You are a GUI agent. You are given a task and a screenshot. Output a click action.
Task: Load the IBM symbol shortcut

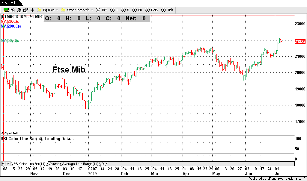coord(102,10)
